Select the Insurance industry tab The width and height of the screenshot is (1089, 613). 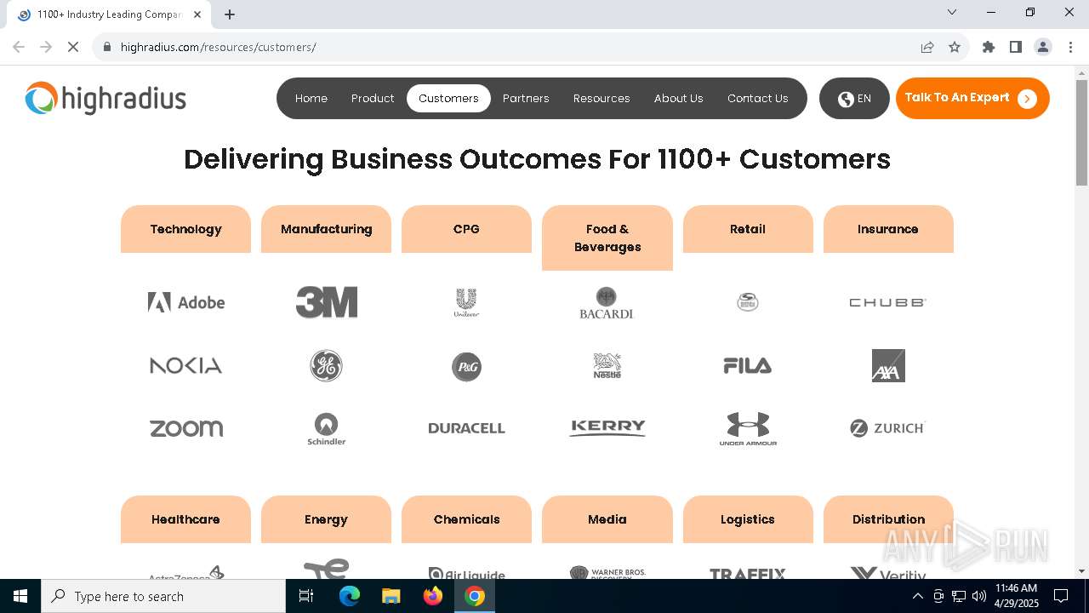point(888,229)
